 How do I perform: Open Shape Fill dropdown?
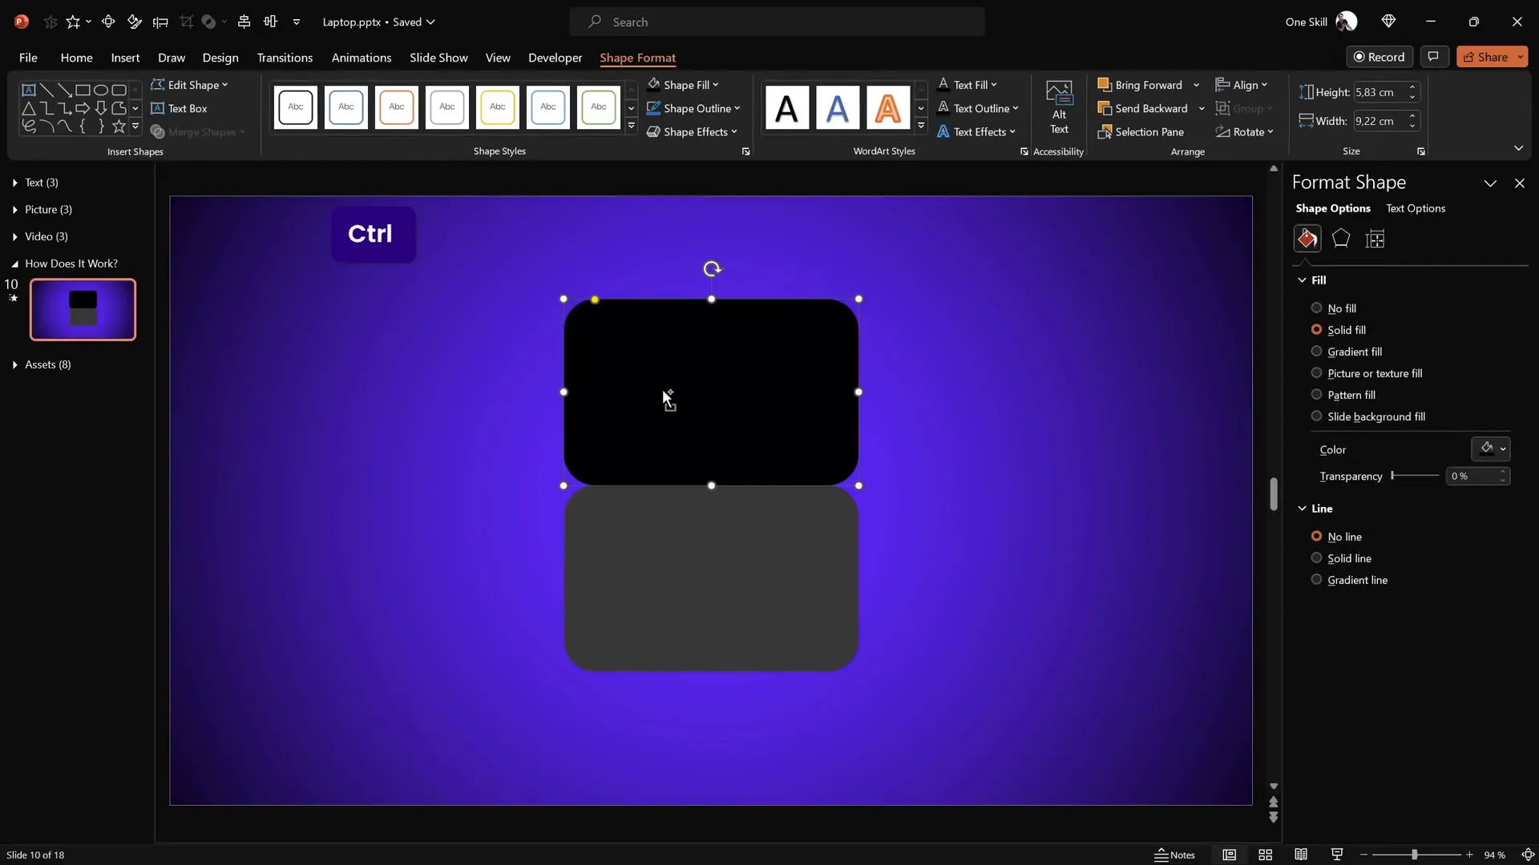tap(684, 85)
